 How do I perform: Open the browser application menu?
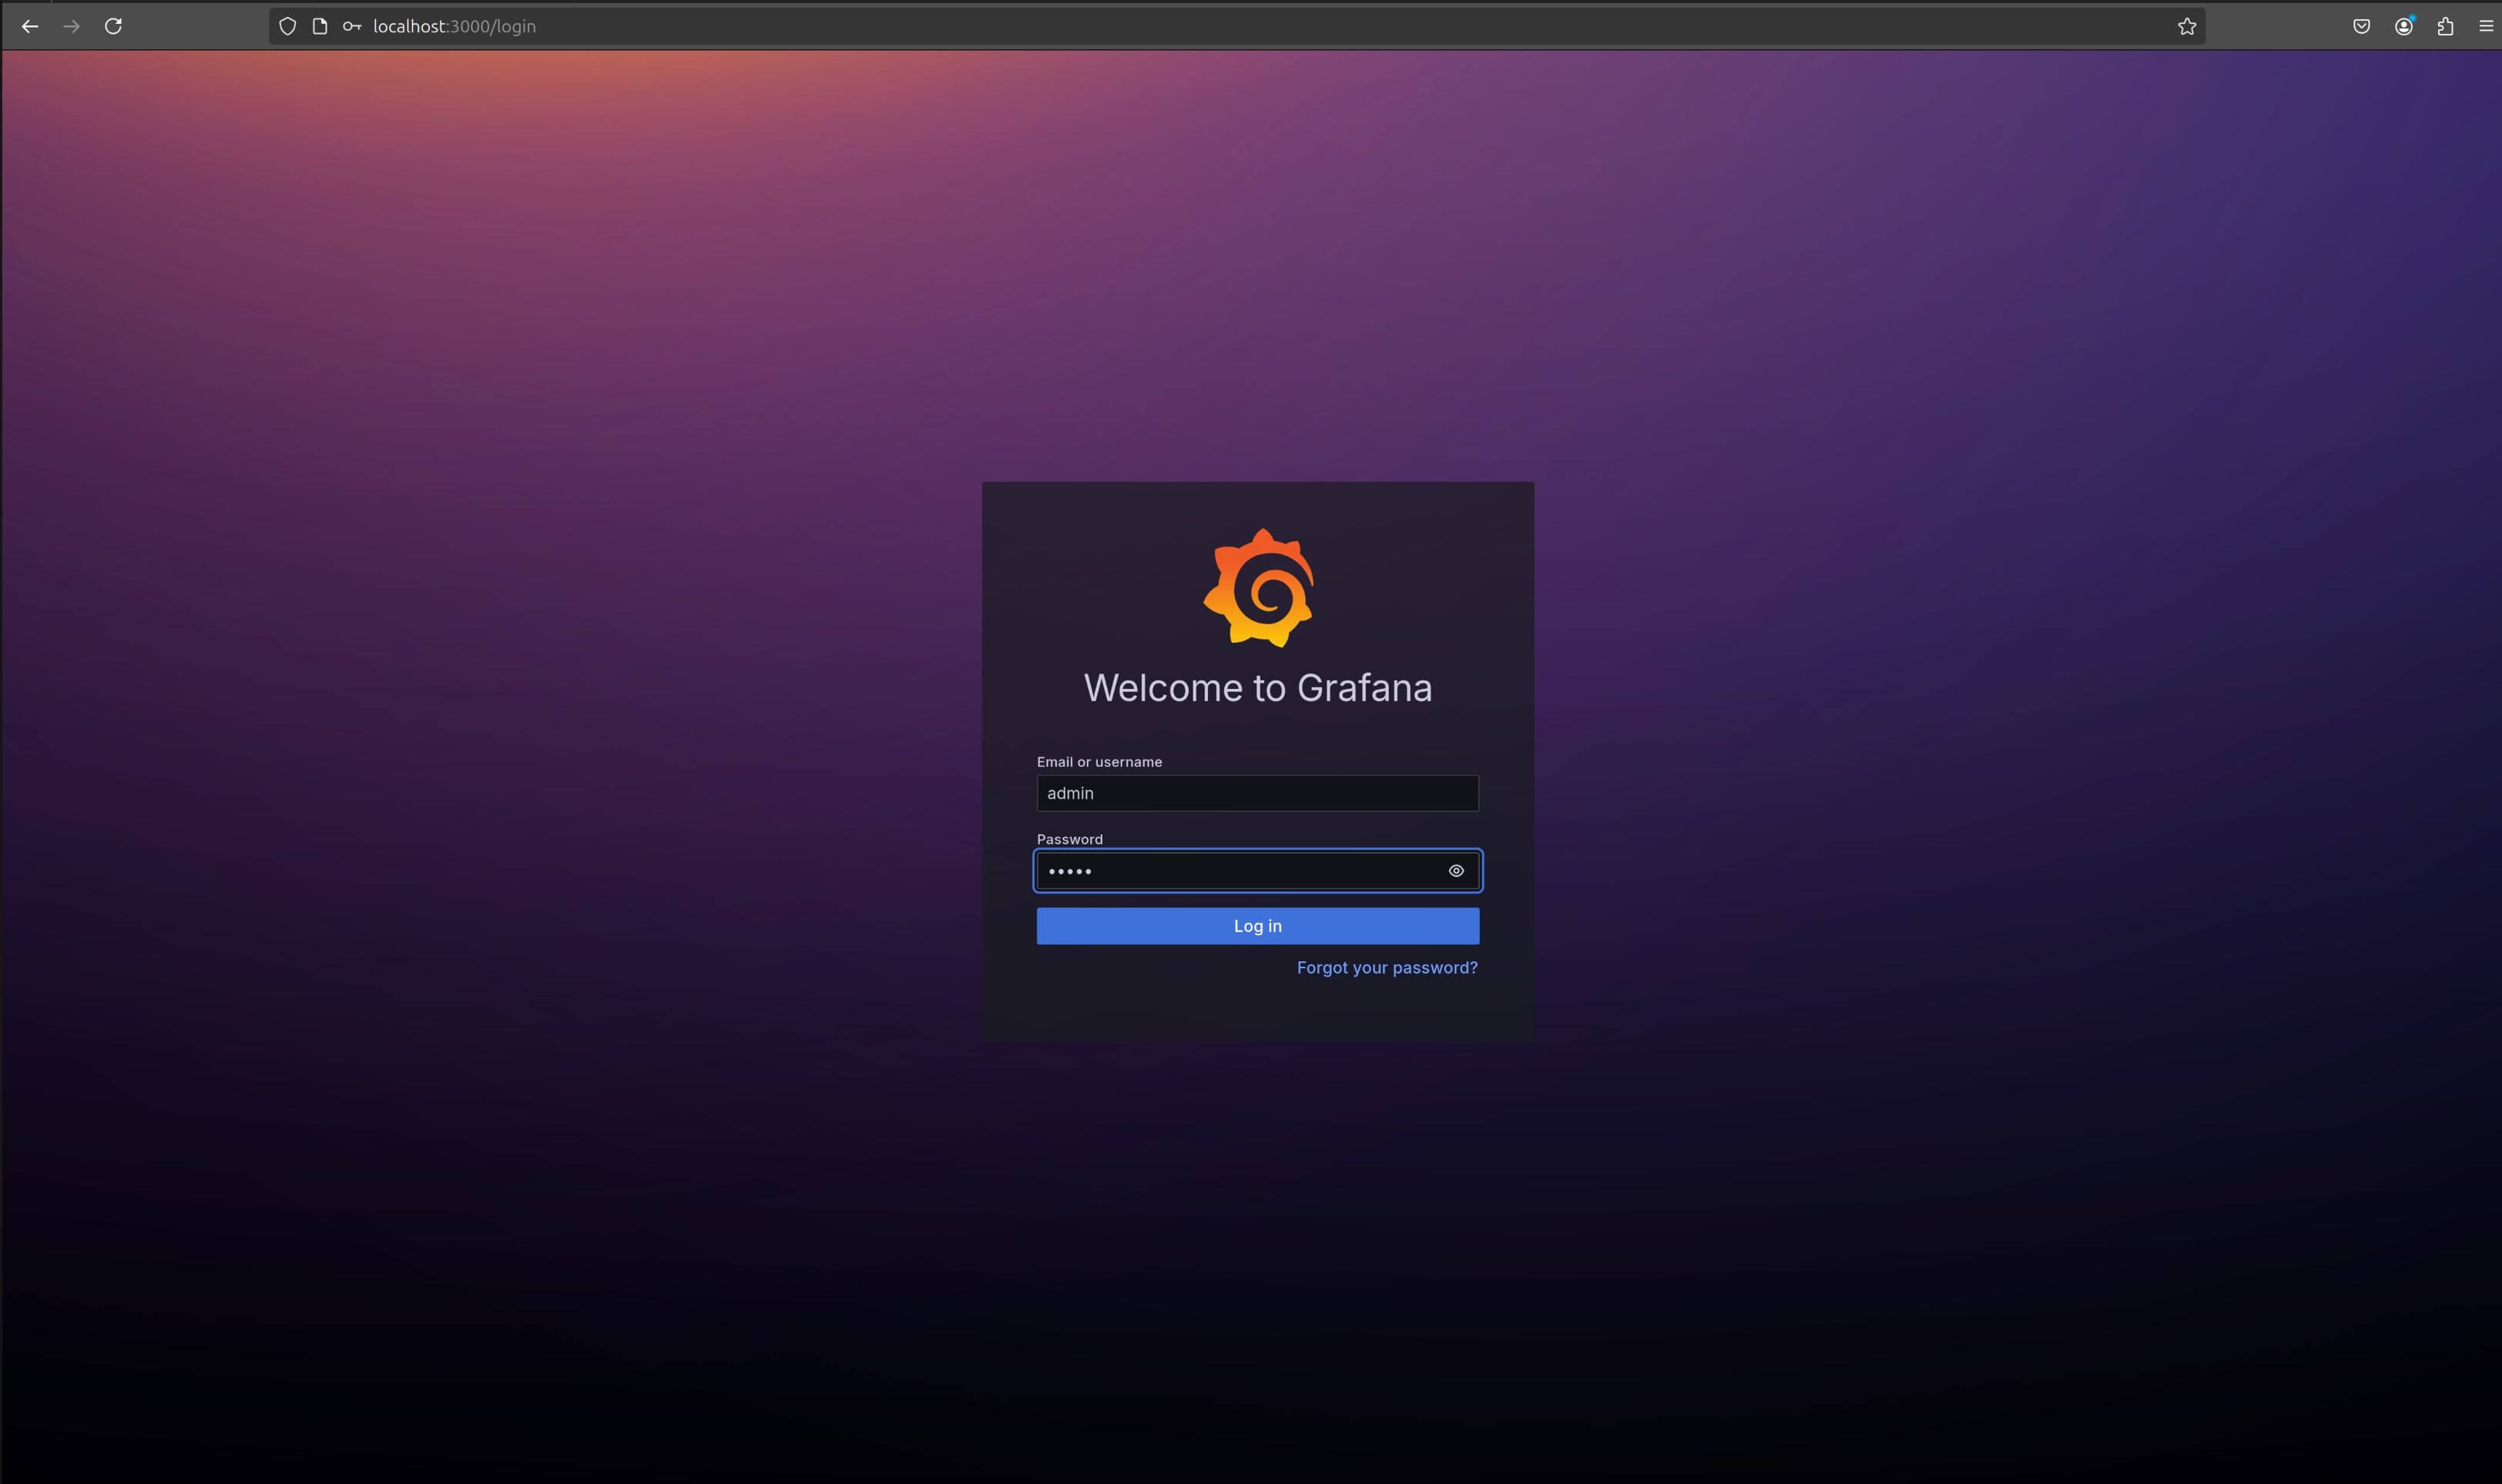[x=2487, y=26]
